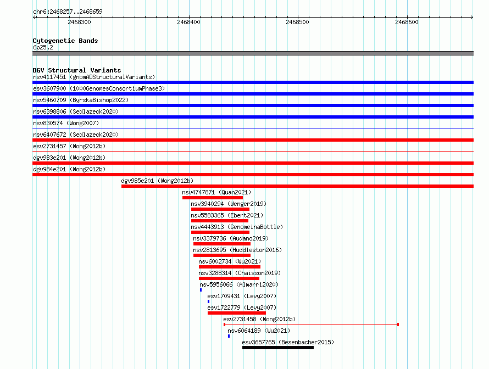Click ruler position 2468400
The image size is (489, 369).
coord(188,22)
